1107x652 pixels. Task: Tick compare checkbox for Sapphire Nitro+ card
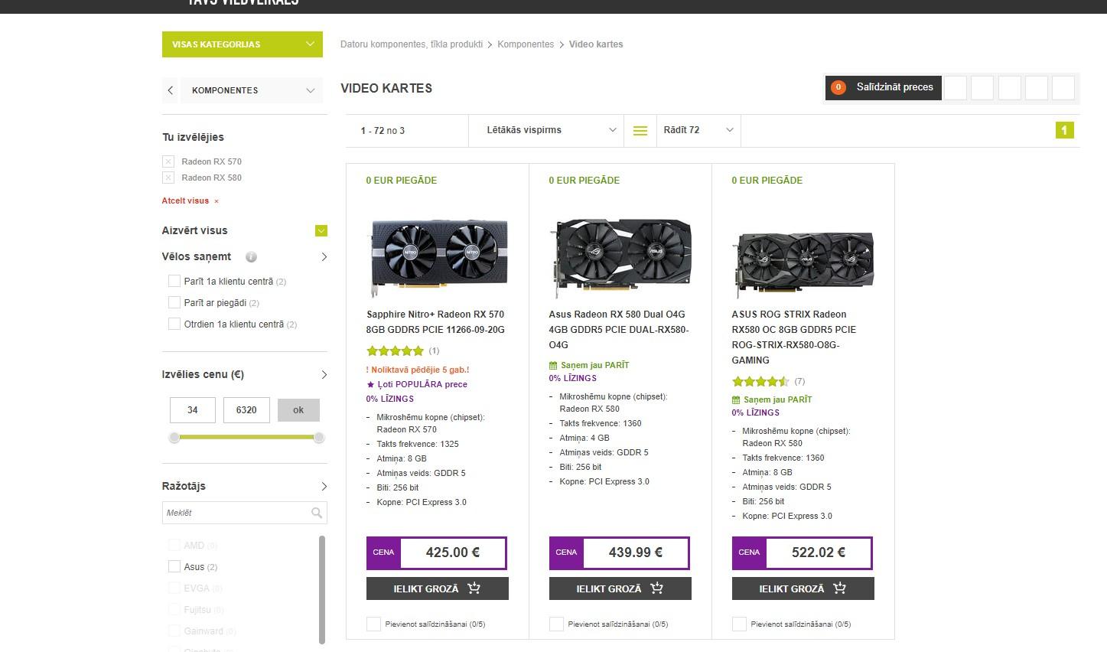[373, 624]
